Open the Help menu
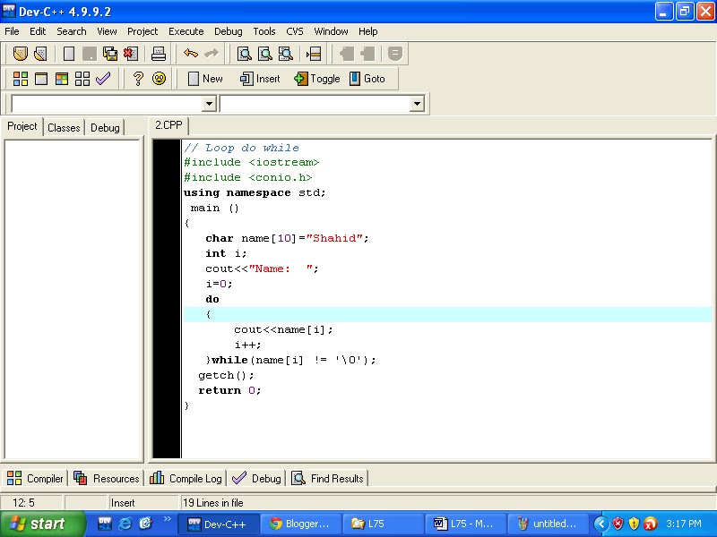Screen dimensions: 717x537 (x=367, y=31)
